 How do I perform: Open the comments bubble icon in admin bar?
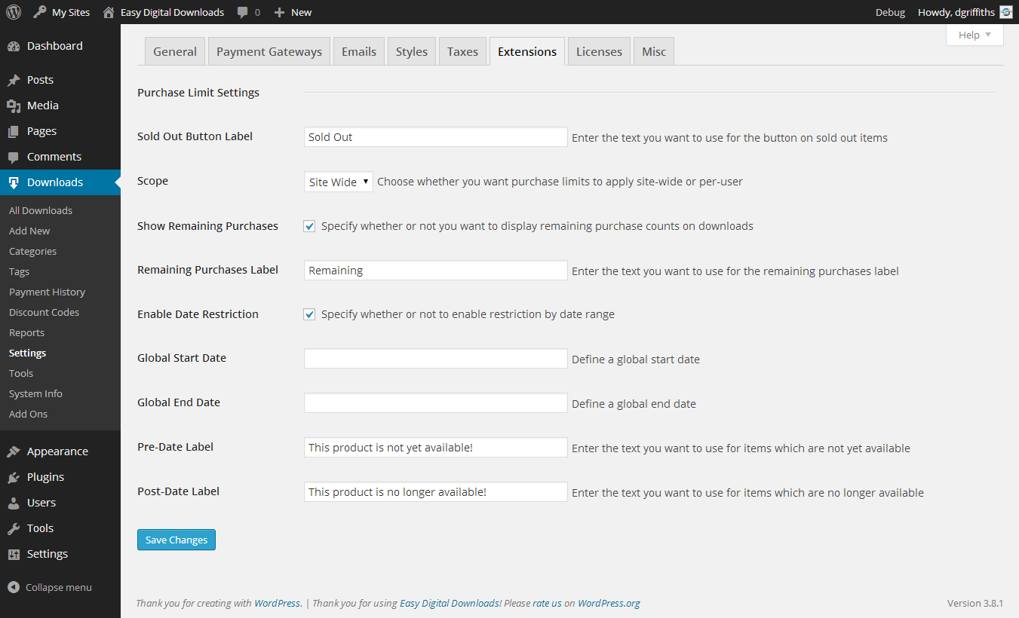(x=243, y=12)
